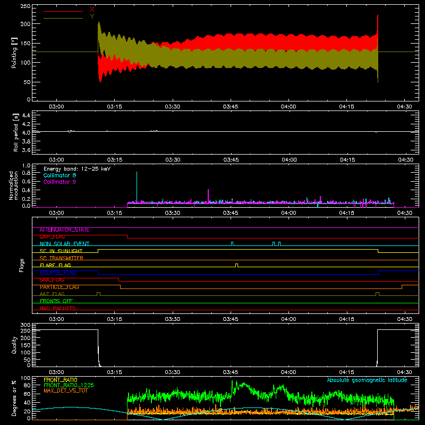
Task: Select the olive Y legend letter
Action: 92,16
